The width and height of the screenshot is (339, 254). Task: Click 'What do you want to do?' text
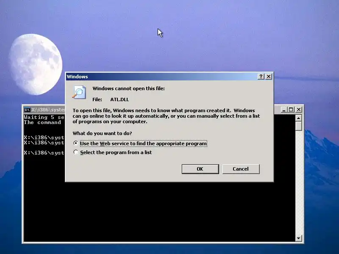coord(102,133)
